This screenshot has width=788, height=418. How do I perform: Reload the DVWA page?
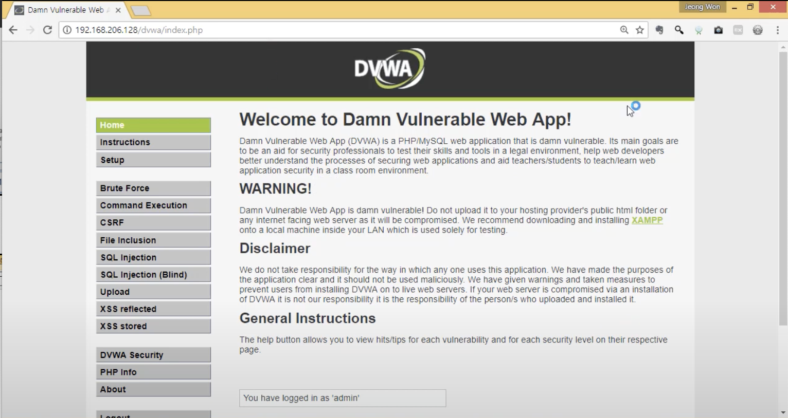pos(47,30)
